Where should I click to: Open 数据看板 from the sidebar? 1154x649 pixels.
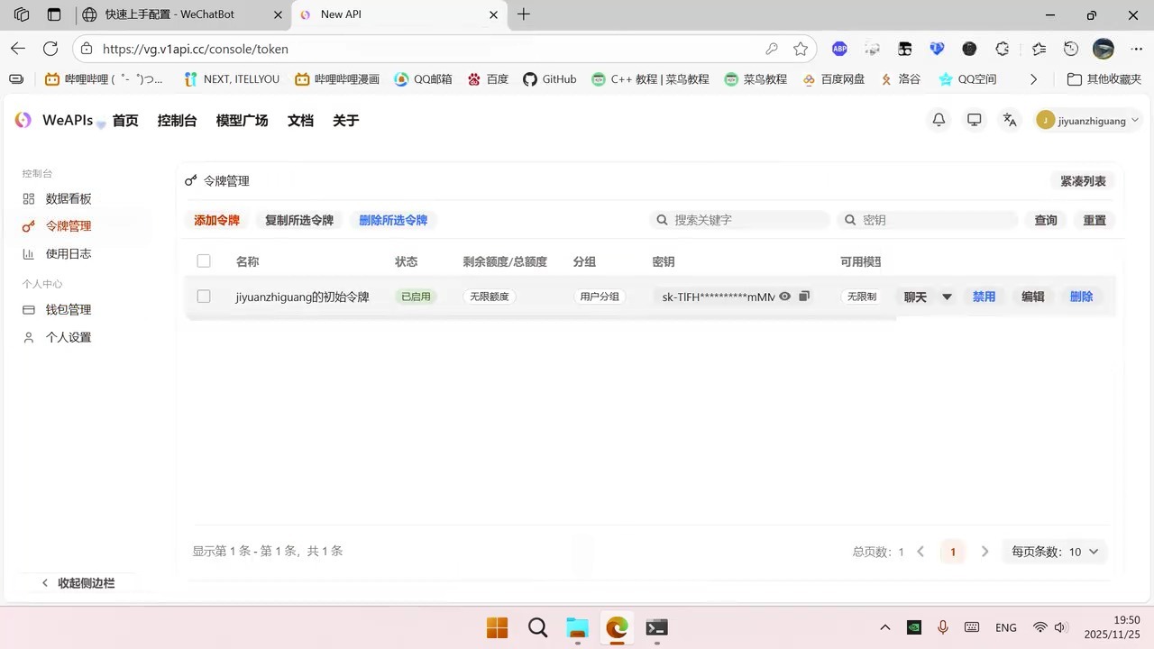coord(69,198)
